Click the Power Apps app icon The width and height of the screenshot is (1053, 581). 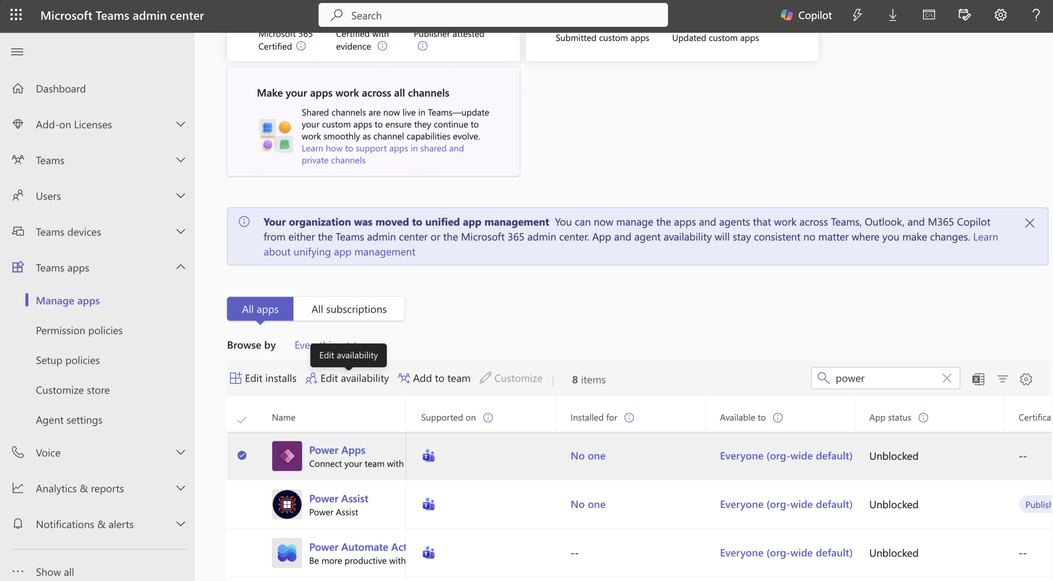point(287,456)
